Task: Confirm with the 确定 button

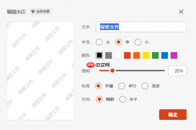Action: tap(173, 115)
